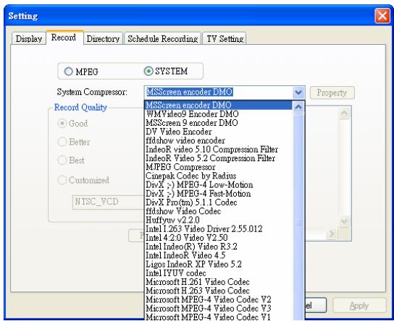Switch to the Display tab

(29, 38)
